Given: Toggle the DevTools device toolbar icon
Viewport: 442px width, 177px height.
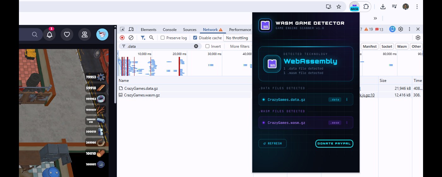Looking at the screenshot, I should click(x=131, y=29).
